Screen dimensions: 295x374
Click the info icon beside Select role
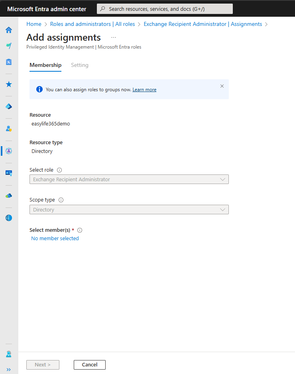pyautogui.click(x=59, y=170)
